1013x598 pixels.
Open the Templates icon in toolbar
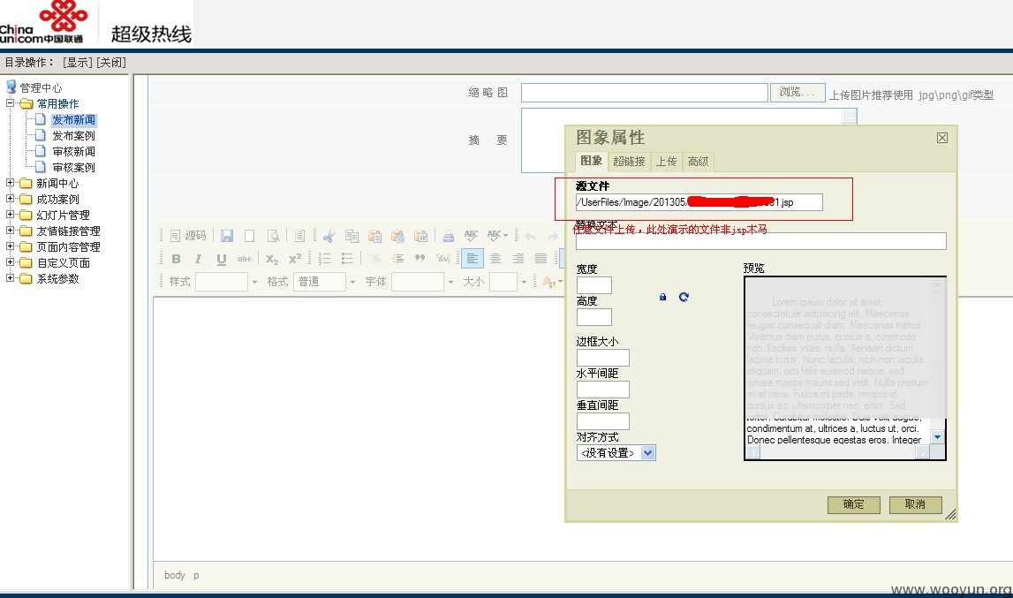[x=299, y=236]
